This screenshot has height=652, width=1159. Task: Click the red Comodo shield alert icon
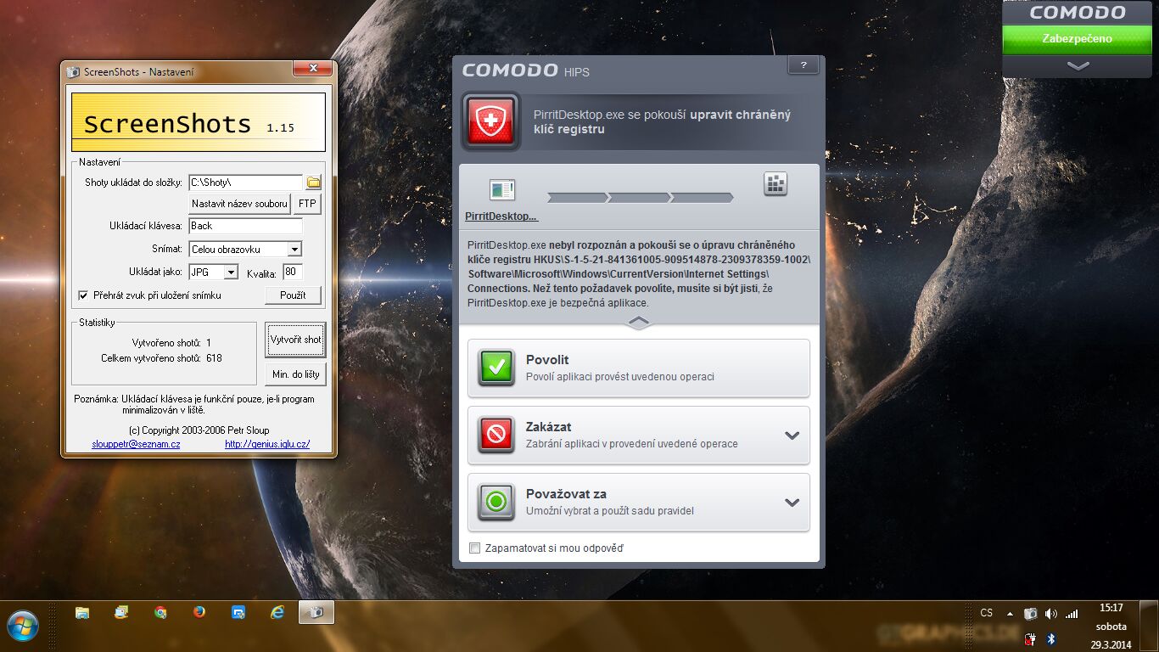tap(490, 121)
